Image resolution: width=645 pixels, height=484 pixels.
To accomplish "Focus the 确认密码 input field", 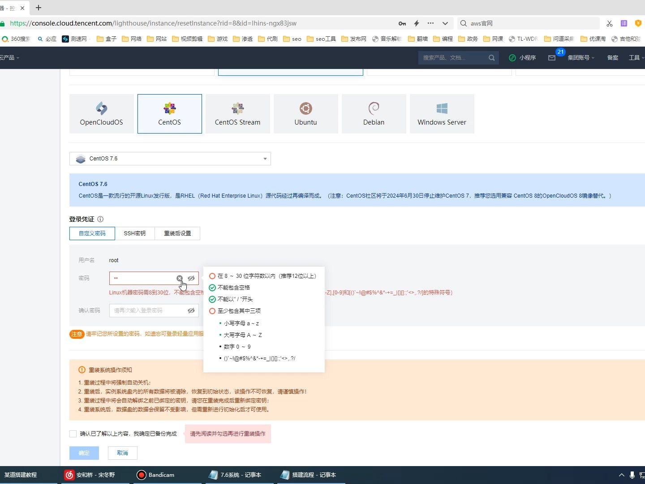I will point(154,311).
